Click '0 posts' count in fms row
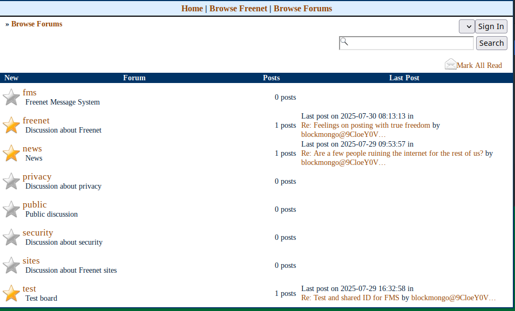The width and height of the screenshot is (515, 311). coord(286,98)
